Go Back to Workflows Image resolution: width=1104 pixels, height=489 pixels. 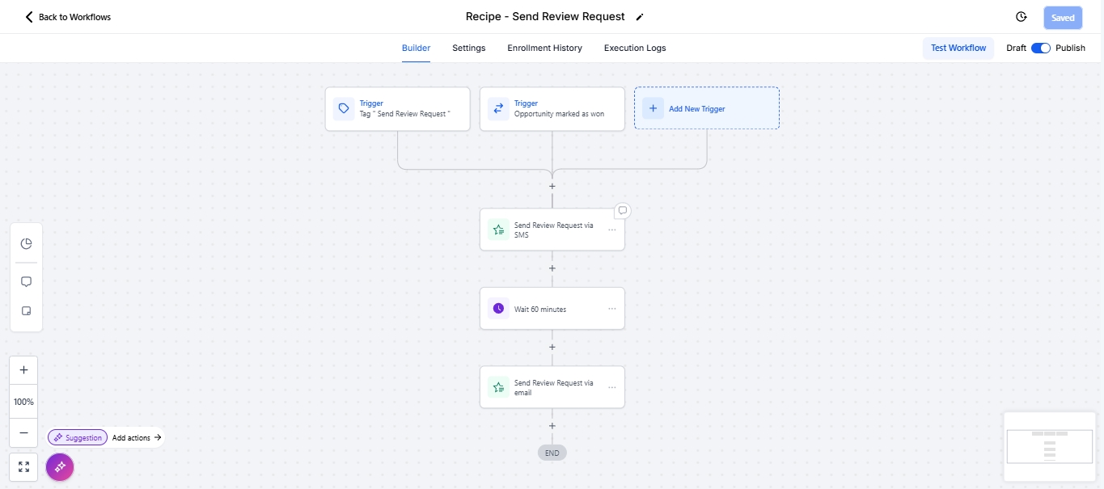(68, 17)
